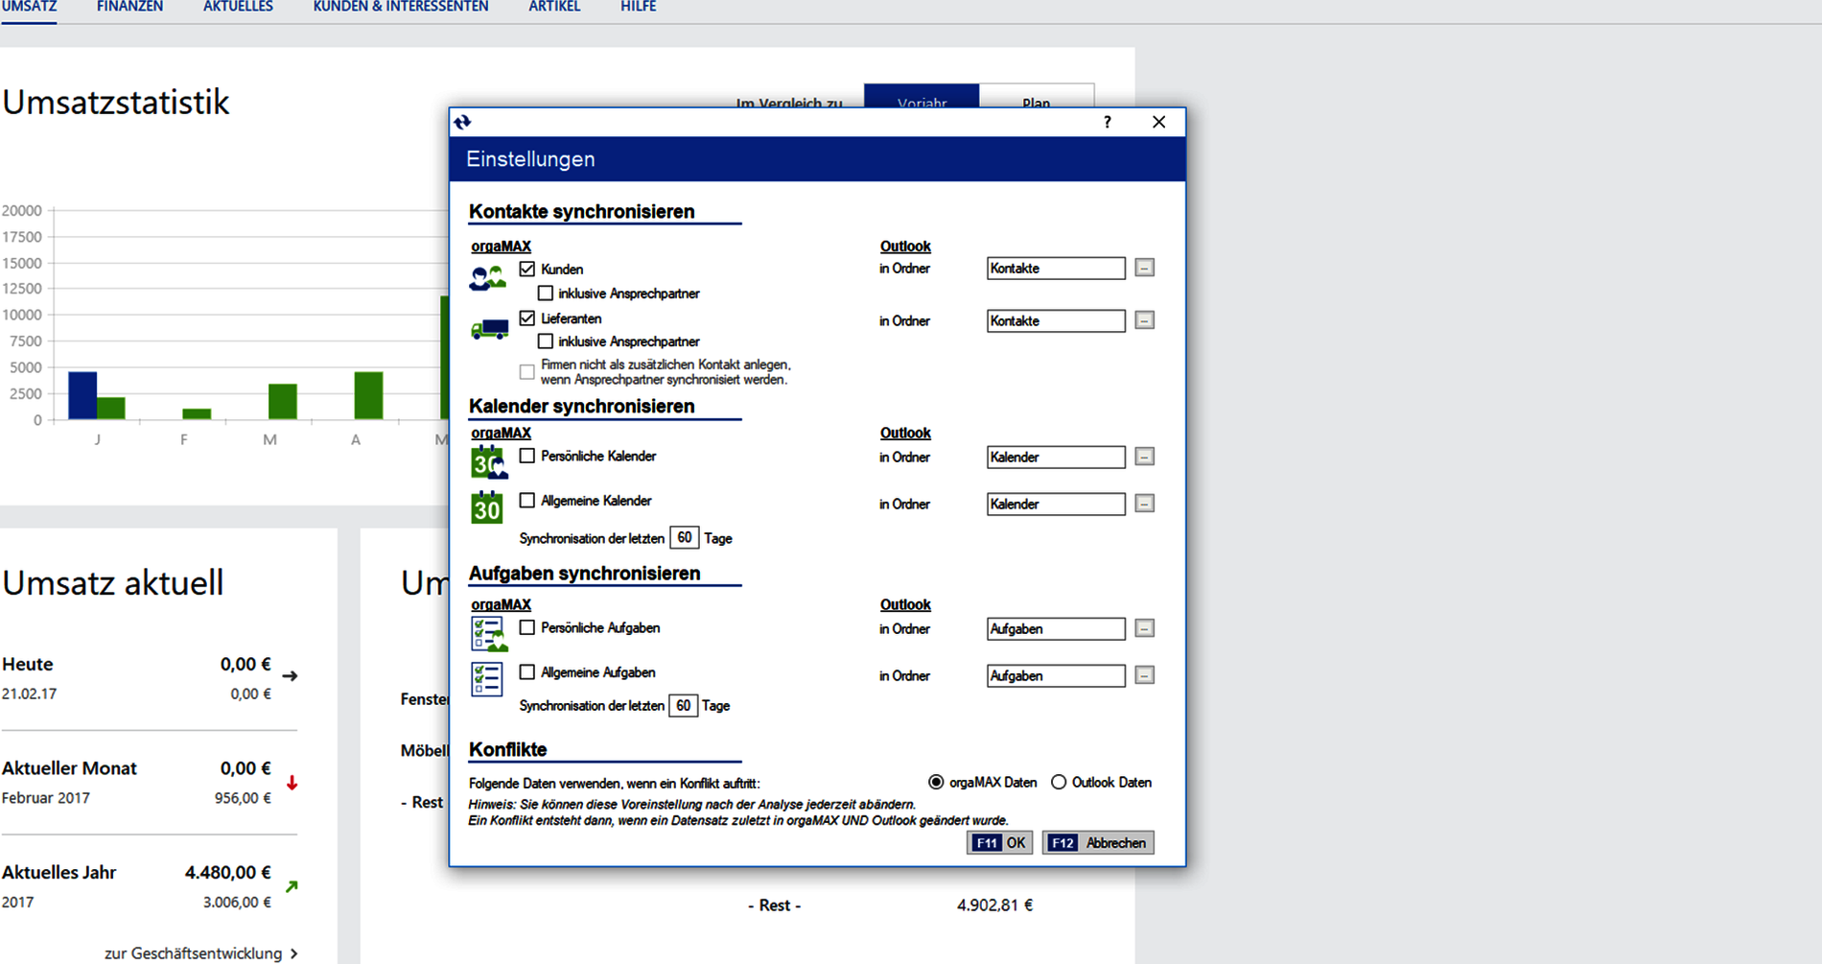Image resolution: width=1822 pixels, height=964 pixels.
Task: Open the HILFE tab
Action: 638,8
